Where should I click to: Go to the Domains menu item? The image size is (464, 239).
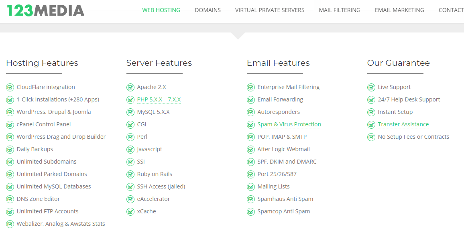[208, 10]
